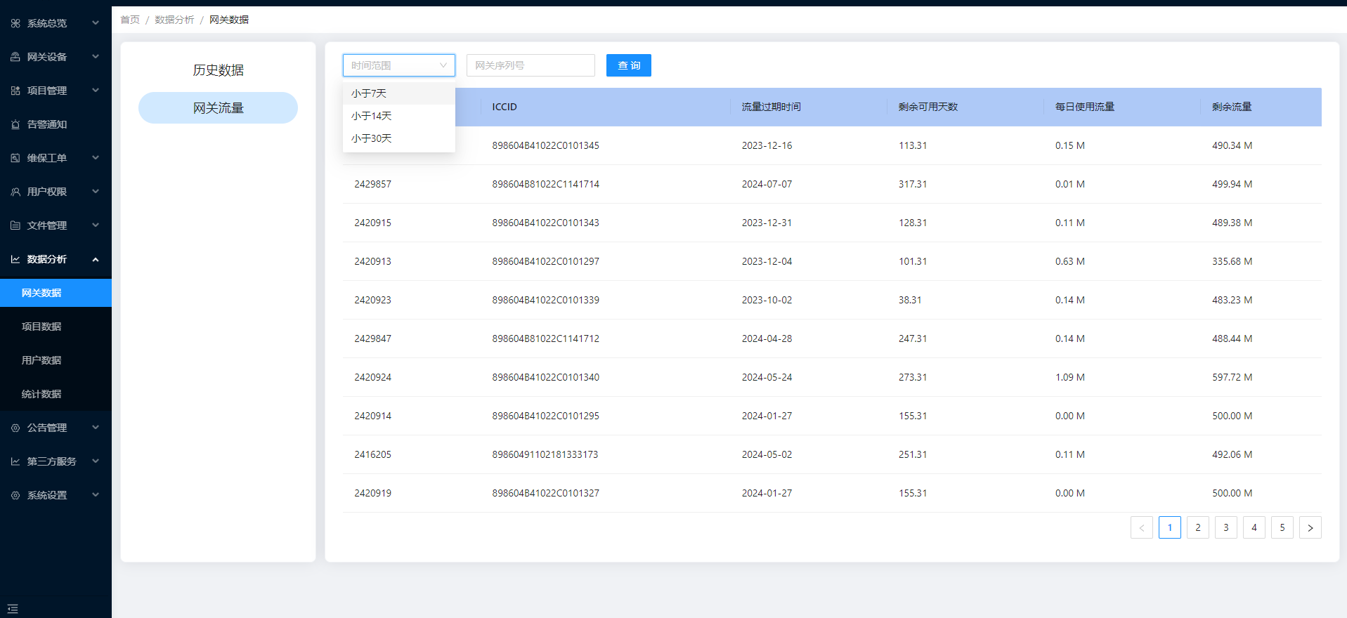
Task: Click remaining flow 597.72 M
Action: [1232, 377]
